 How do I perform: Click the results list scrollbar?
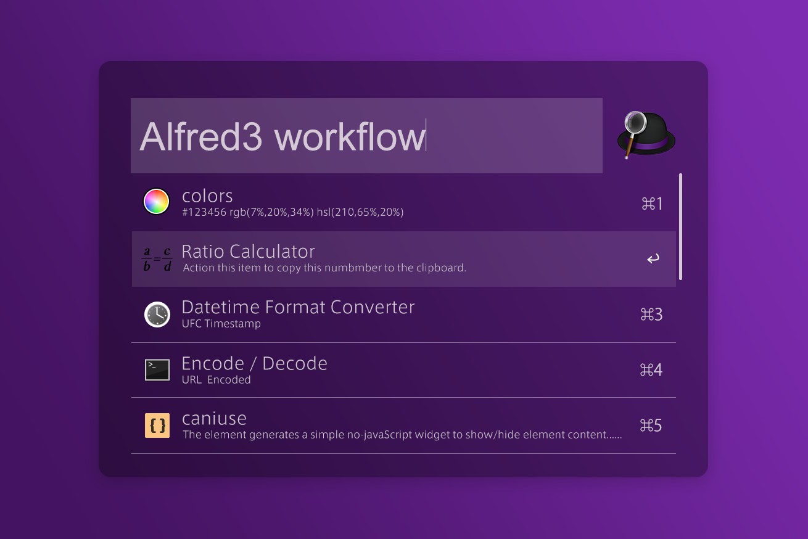point(680,226)
